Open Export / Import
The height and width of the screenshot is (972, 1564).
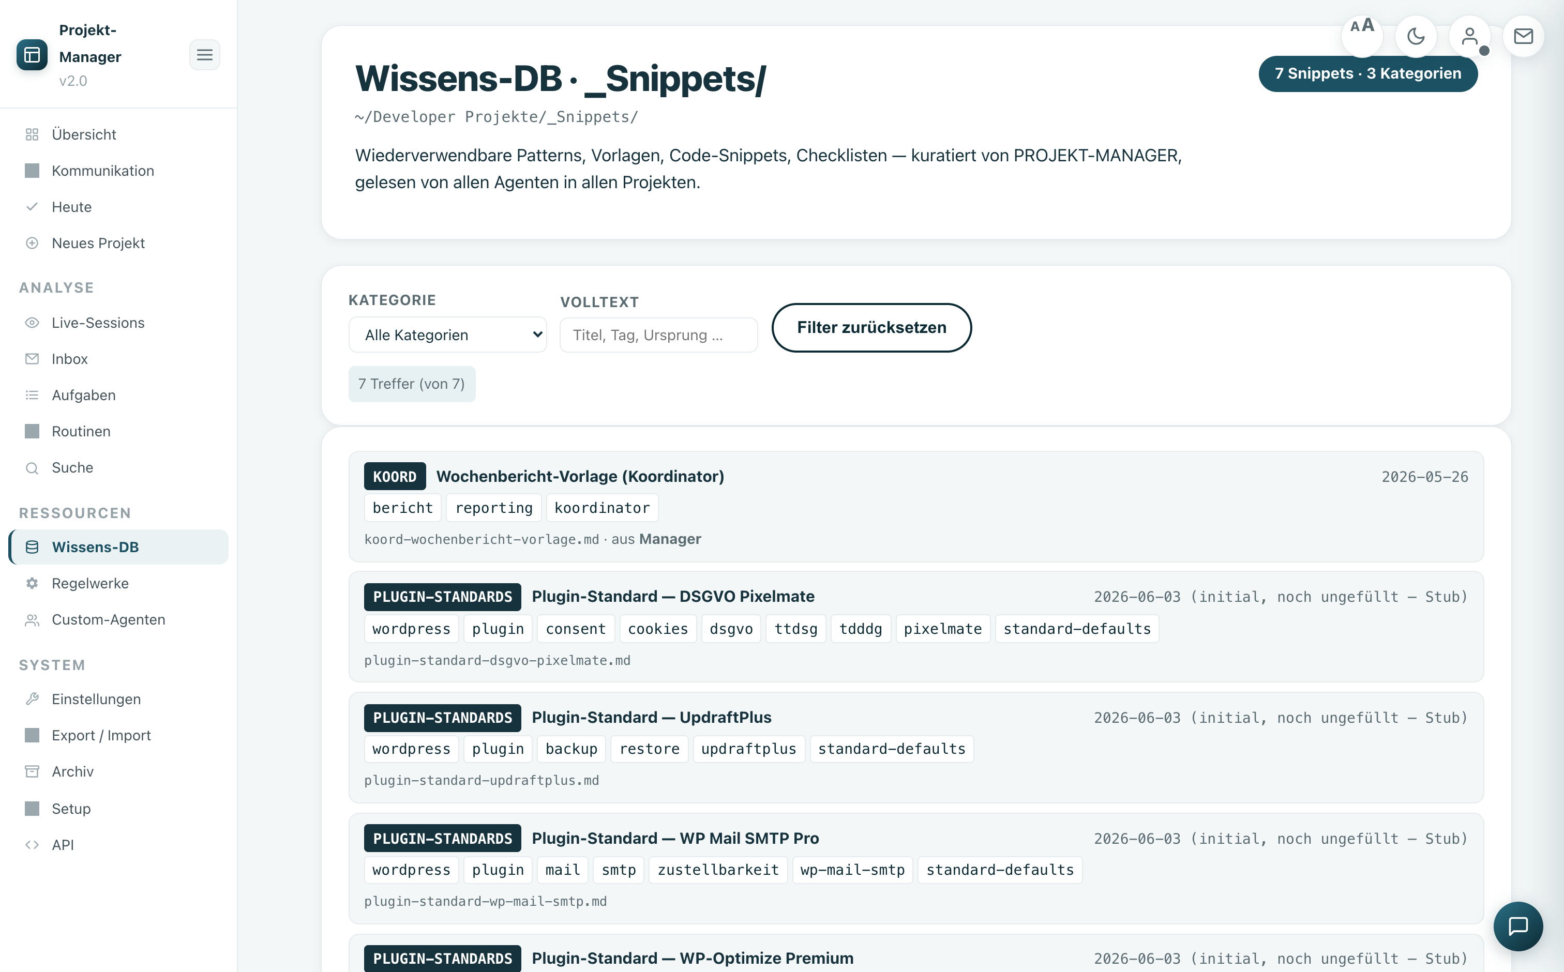coord(119,735)
